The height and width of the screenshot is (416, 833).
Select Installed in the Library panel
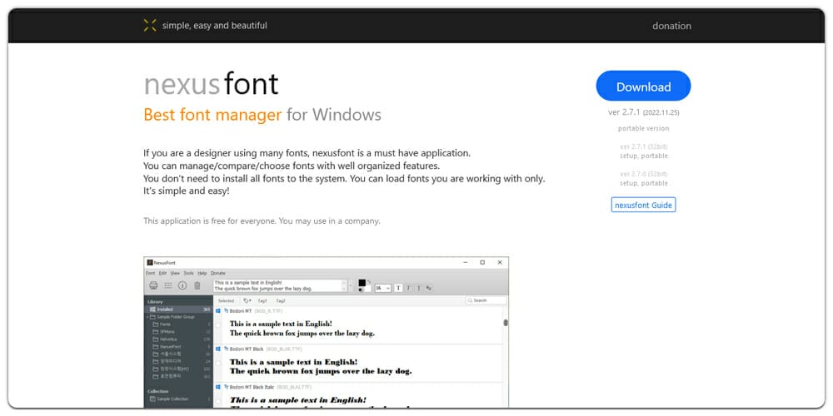pos(178,310)
